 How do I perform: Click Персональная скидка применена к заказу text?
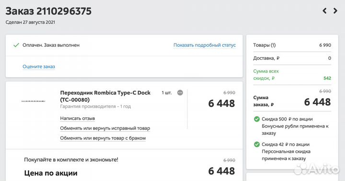click(286, 155)
